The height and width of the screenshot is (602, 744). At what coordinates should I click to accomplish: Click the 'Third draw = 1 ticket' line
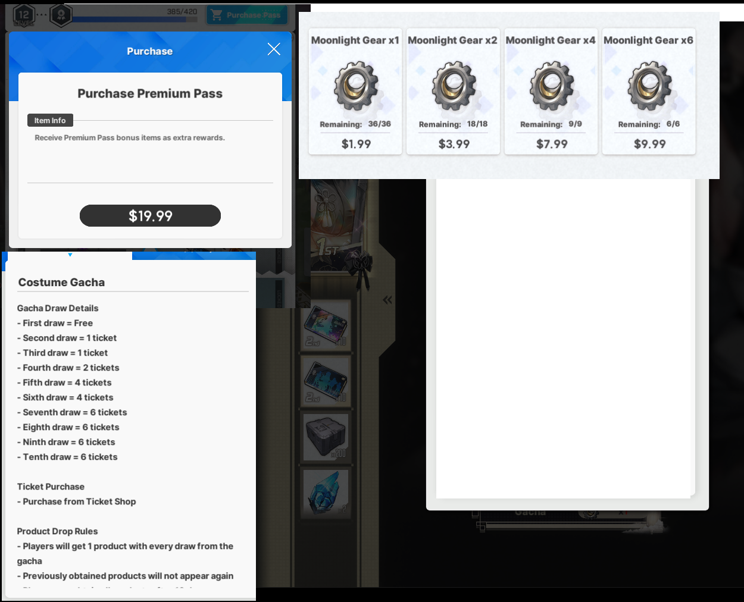pyautogui.click(x=62, y=353)
